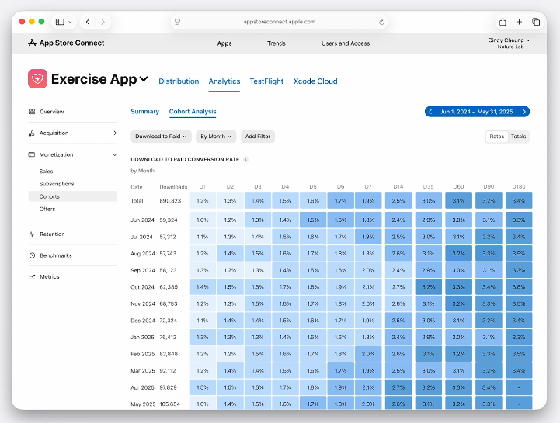The image size is (560, 423).
Task: Open Safari sidebar toggle icon
Action: pyautogui.click(x=60, y=22)
